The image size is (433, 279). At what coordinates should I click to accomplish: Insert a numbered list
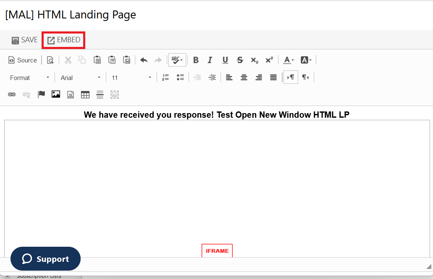click(x=165, y=77)
